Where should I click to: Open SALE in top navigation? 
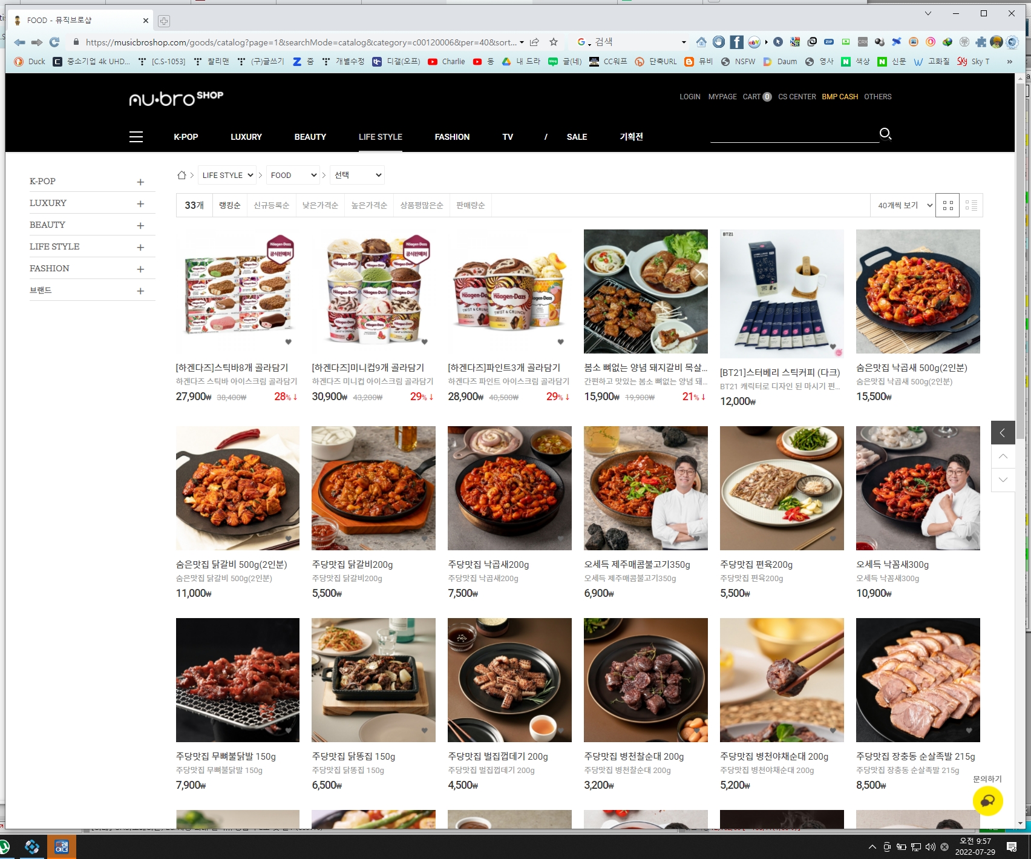(577, 137)
